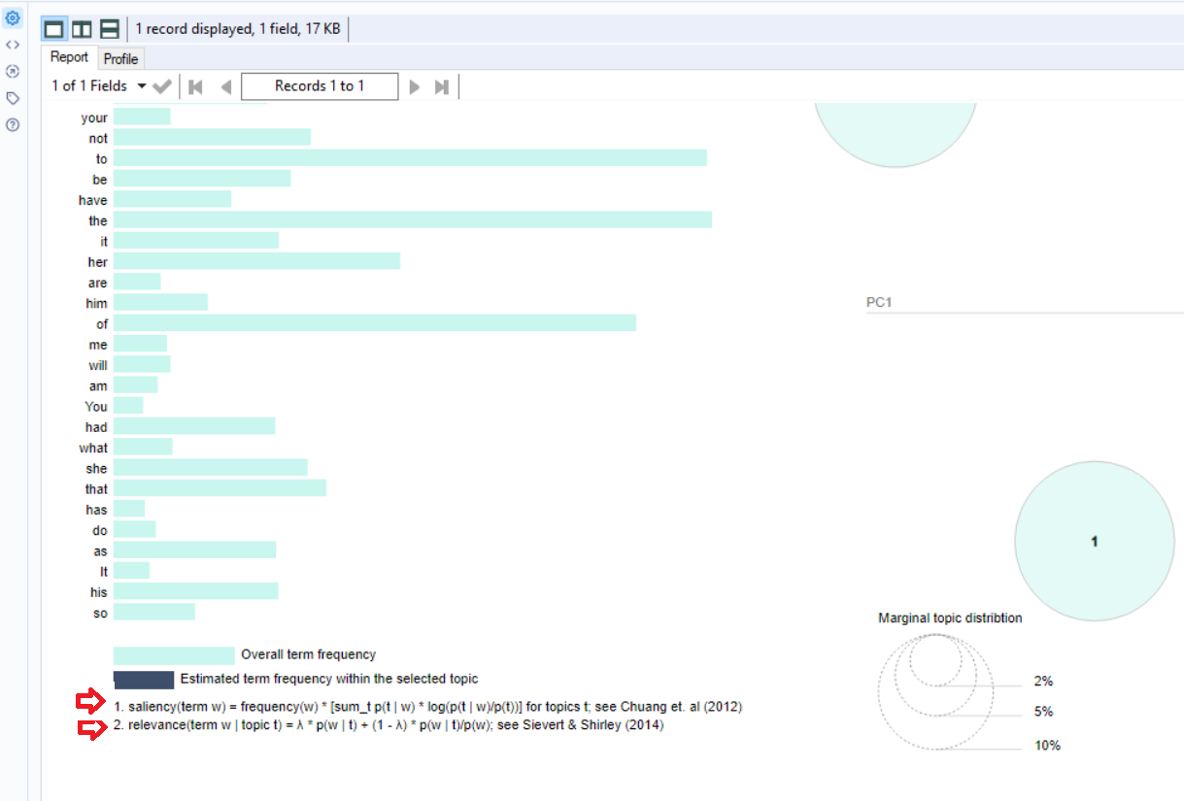Viewport: 1184px width, 801px height.
Task: Select the single-pane layout view
Action: tap(52, 28)
